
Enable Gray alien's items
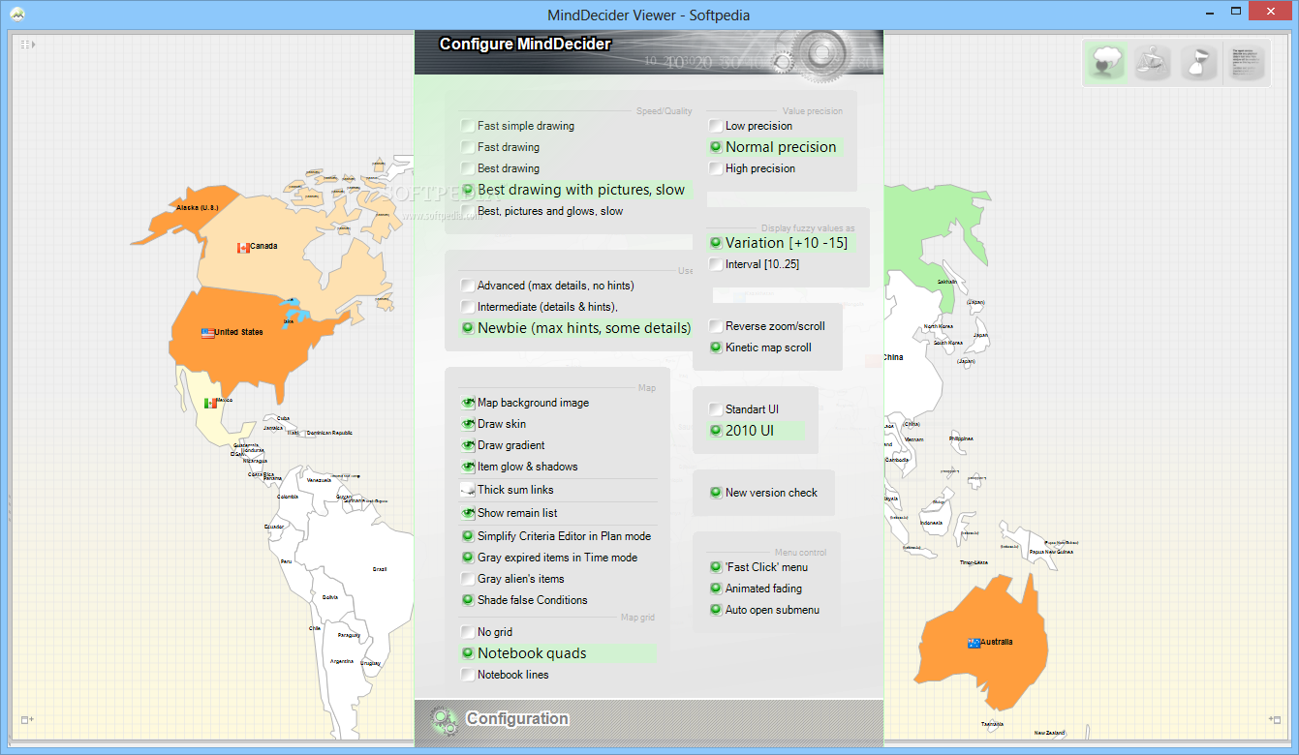pyautogui.click(x=512, y=579)
